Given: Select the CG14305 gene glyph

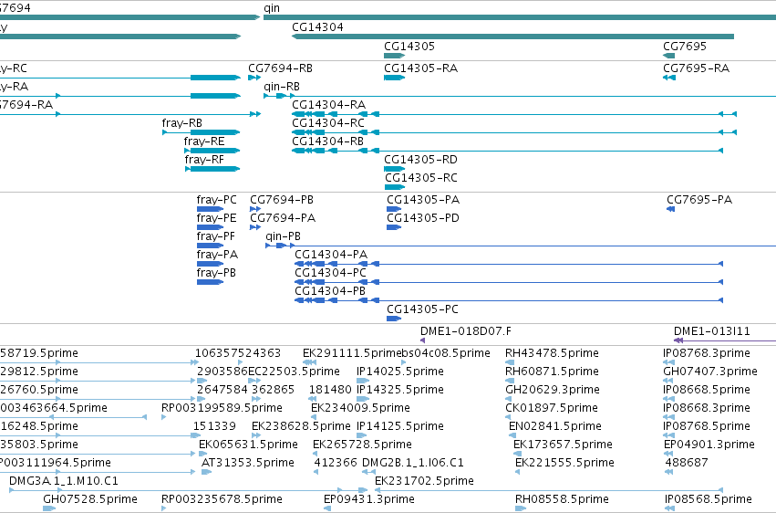Looking at the screenshot, I should pyautogui.click(x=395, y=56).
